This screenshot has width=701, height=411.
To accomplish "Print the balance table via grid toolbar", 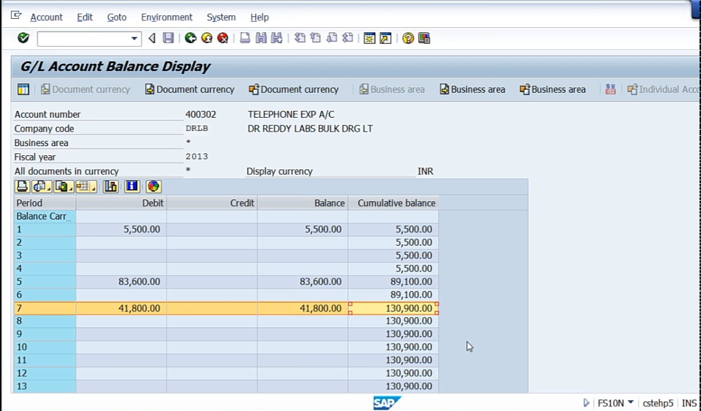I will coord(22,187).
